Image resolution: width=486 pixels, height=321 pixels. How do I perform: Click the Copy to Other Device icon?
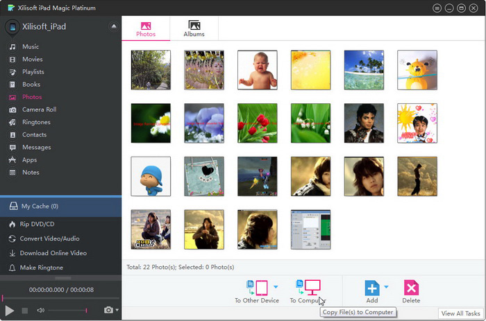click(257, 288)
